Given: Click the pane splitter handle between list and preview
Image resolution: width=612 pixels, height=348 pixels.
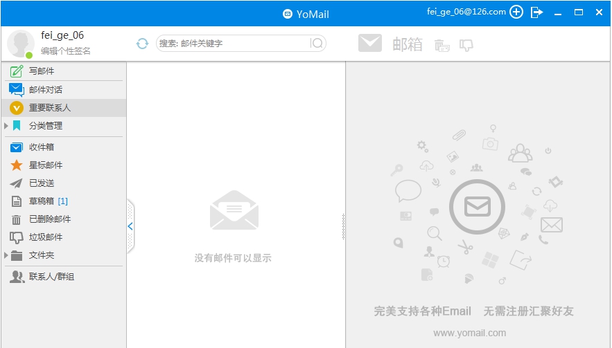Looking at the screenshot, I should coord(344,226).
